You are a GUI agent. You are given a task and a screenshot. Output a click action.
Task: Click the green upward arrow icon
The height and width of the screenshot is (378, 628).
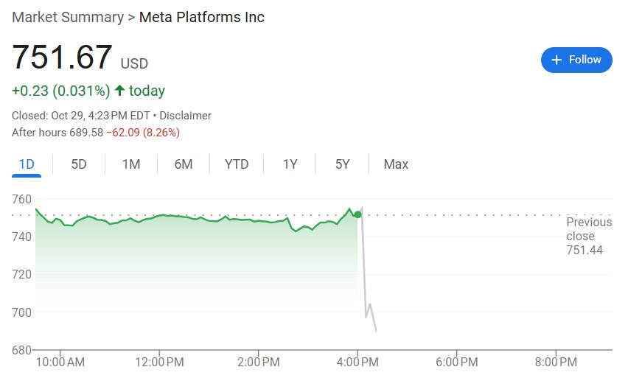(120, 91)
